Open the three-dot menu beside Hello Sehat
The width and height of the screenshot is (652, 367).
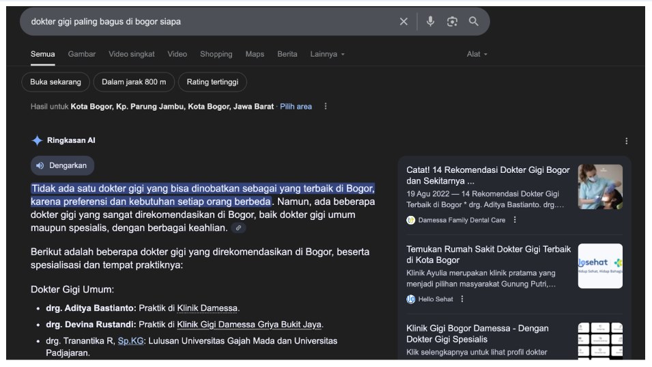pyautogui.click(x=462, y=299)
